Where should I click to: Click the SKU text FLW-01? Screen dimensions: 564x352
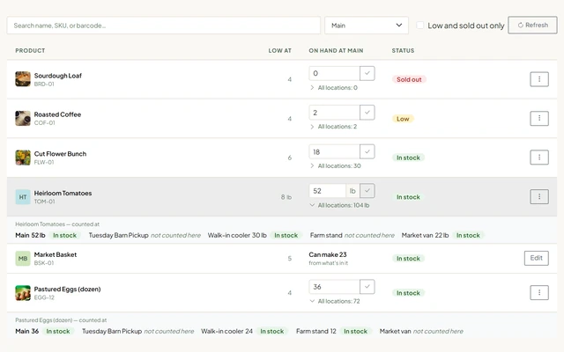(44, 162)
